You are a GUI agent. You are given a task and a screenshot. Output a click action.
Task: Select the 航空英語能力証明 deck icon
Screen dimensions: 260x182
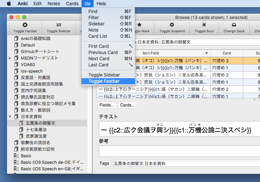pyautogui.click(x=16, y=149)
